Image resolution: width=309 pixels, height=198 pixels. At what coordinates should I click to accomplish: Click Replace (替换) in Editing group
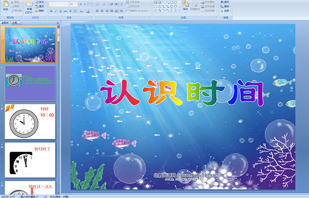pyautogui.click(x=225, y=6)
